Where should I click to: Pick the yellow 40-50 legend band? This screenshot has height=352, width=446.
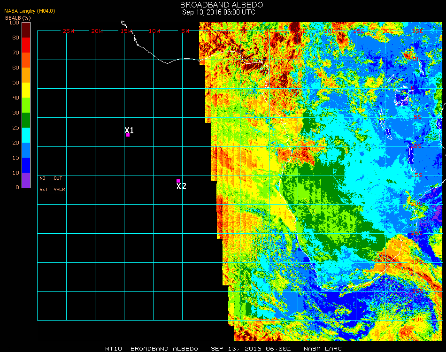(26, 90)
